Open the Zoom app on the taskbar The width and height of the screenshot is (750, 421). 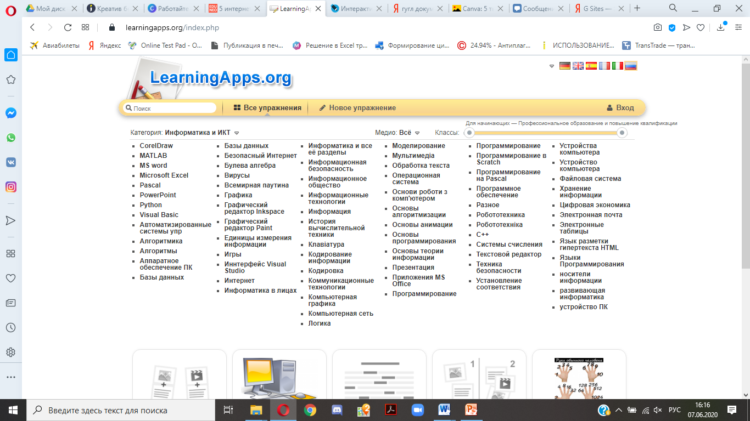click(418, 409)
